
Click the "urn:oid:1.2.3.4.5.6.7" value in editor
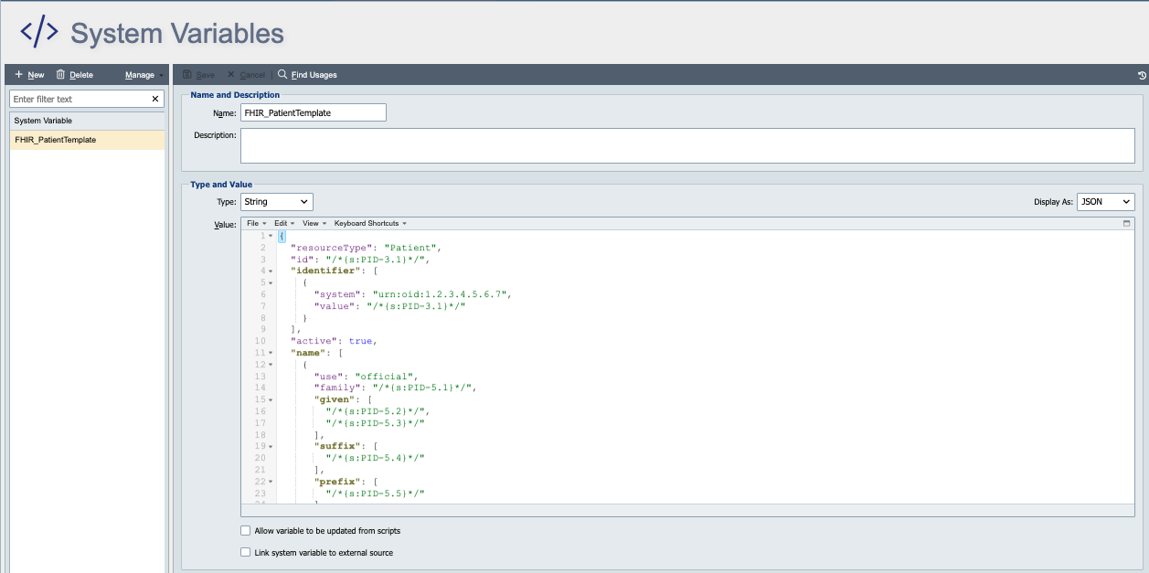pyautogui.click(x=441, y=294)
